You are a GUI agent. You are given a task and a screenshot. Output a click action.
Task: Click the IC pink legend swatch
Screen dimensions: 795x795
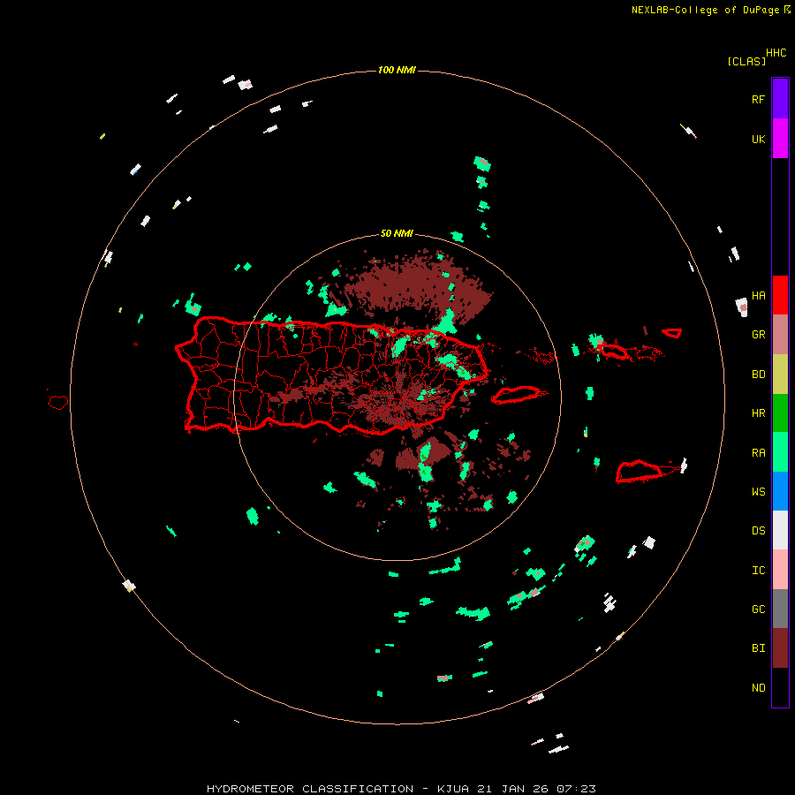[780, 570]
